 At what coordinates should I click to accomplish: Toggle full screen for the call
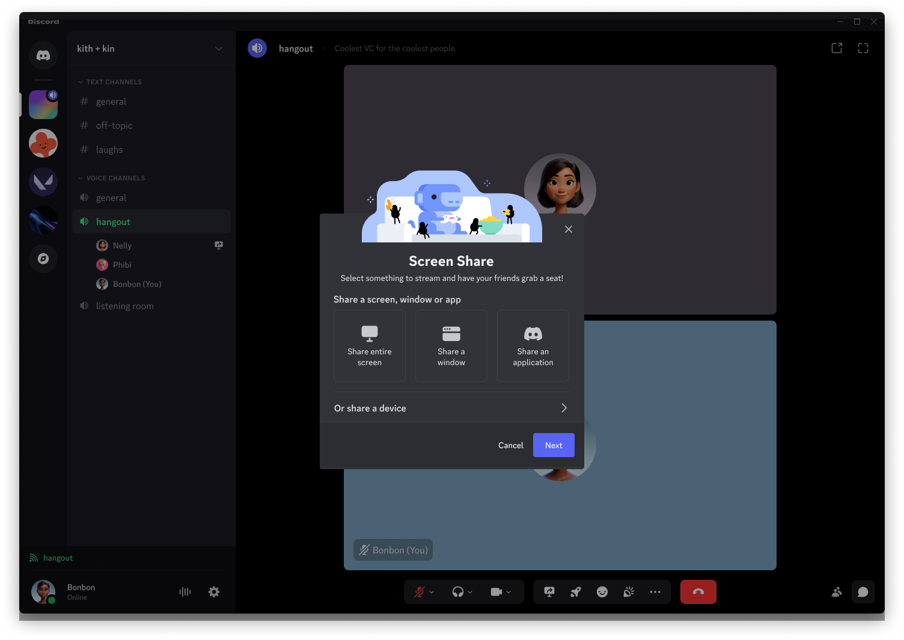pos(863,48)
